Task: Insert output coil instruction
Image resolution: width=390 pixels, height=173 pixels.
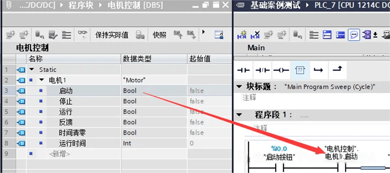Action: point(281,71)
